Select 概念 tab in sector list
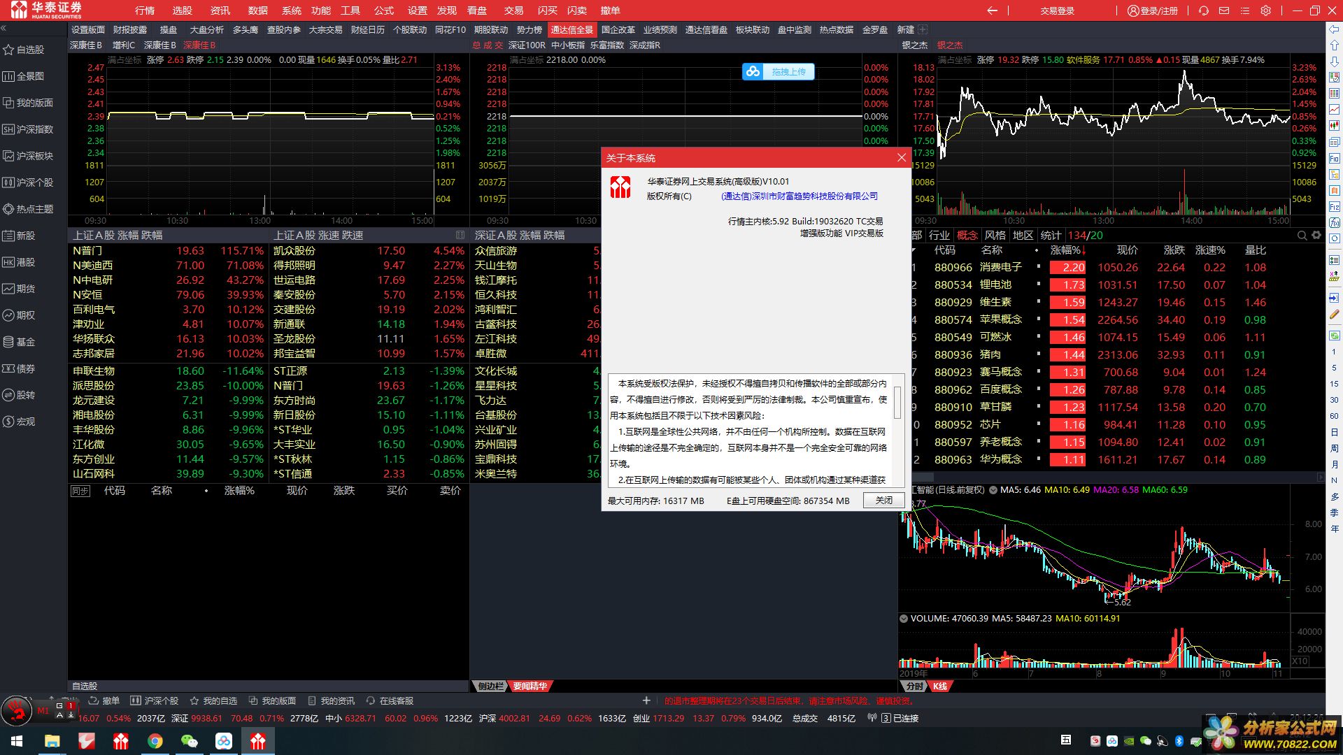The height and width of the screenshot is (755, 1343). pyautogui.click(x=967, y=236)
